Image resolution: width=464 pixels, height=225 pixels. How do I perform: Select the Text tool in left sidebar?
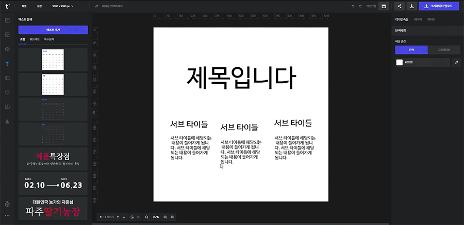[7, 64]
